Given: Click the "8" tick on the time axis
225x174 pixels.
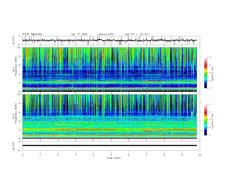Looking at the screenshot, I should click(x=164, y=155).
